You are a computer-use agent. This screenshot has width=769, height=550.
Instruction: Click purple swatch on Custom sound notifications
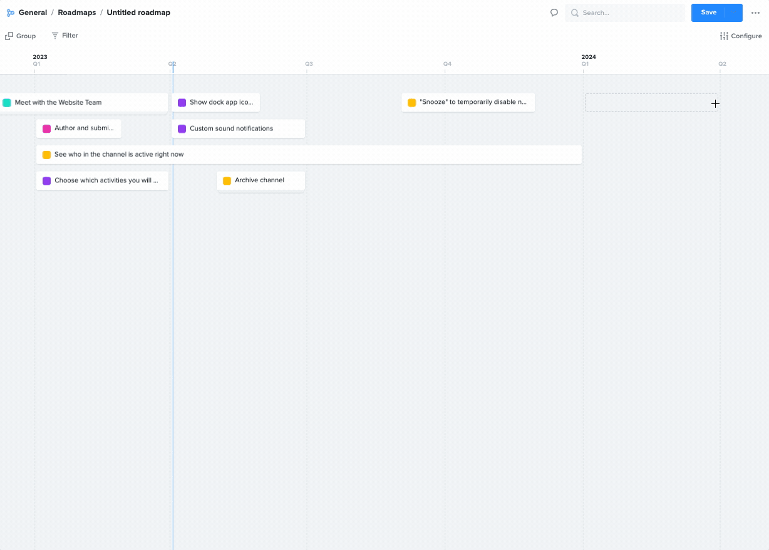(x=182, y=128)
